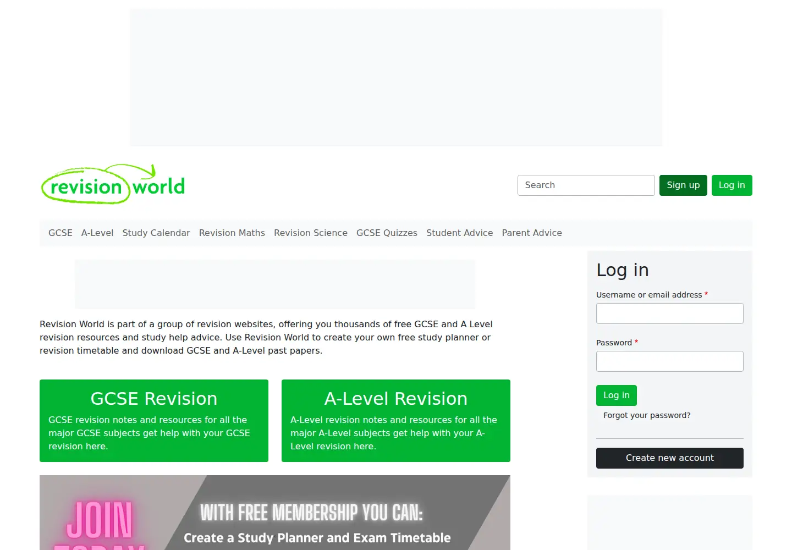Viewport: 792px width, 550px height.
Task: Click the Username or email address field
Action: pos(670,313)
